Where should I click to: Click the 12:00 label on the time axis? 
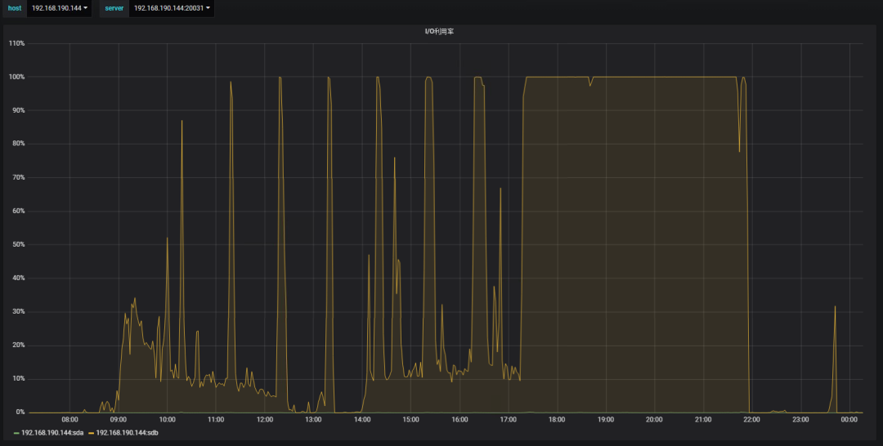click(265, 420)
